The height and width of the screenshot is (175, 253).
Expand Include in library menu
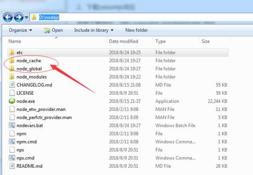(94, 30)
